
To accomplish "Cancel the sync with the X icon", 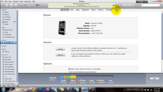I will (x=114, y=5).
